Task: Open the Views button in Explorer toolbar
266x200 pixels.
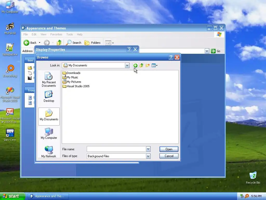Action: pyautogui.click(x=109, y=43)
